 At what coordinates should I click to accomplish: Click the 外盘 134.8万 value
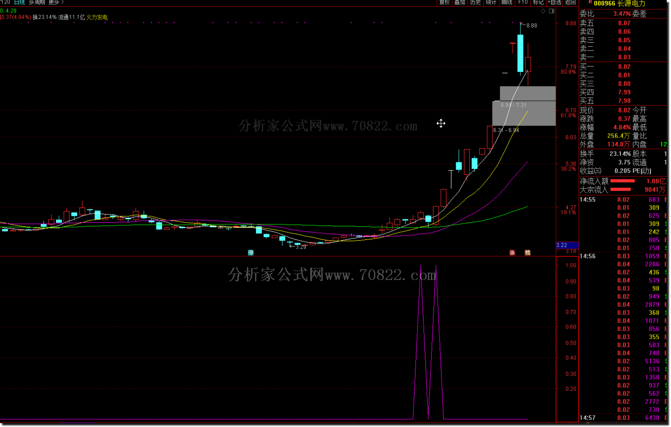pyautogui.click(x=618, y=144)
